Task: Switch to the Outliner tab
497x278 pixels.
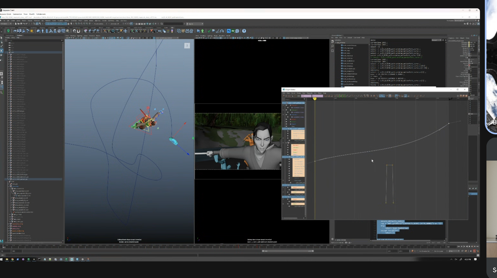Action: [x=20, y=36]
